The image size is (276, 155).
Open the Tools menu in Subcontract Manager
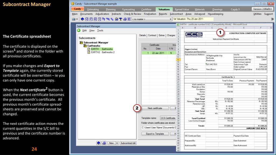point(100,30)
